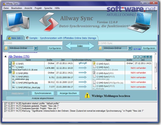Click the sync direction arrow for zz_celebration.jpg
Viewport: 161px width, 125px height.
(83, 77)
